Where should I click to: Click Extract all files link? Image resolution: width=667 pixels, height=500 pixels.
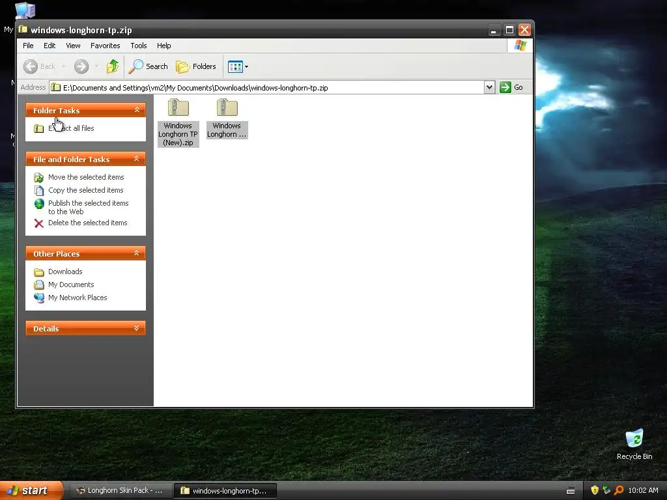pos(71,128)
